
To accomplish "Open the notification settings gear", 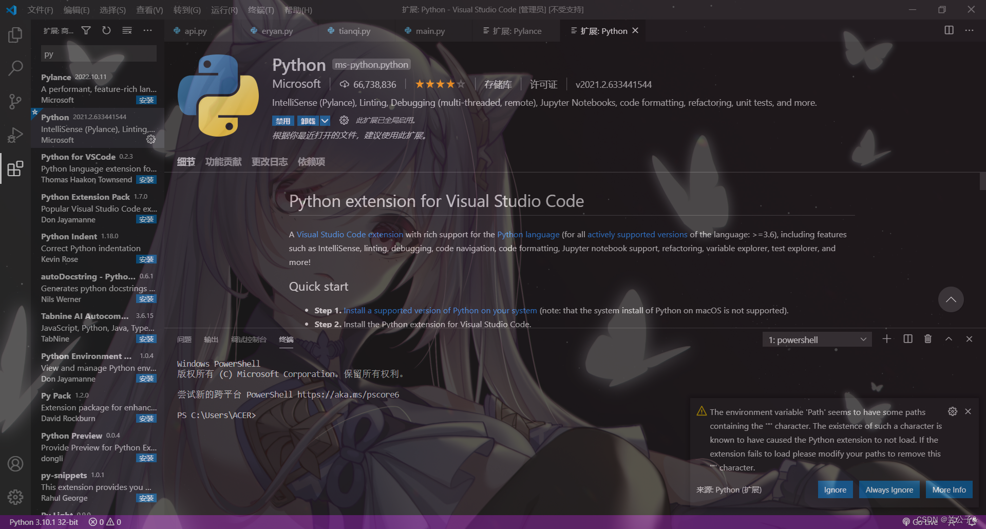I will click(x=953, y=411).
